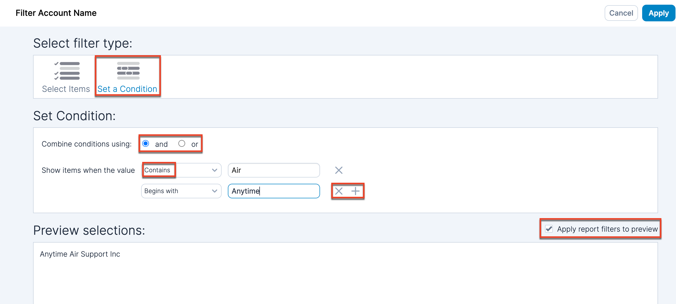Click the Select Items checklist icon
Image resolution: width=676 pixels, height=304 pixels.
[67, 71]
